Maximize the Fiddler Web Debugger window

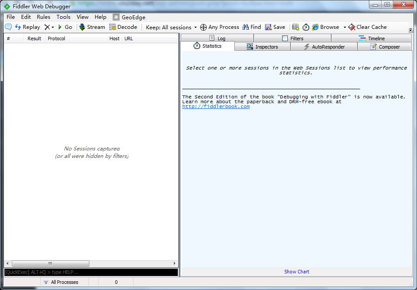click(387, 5)
